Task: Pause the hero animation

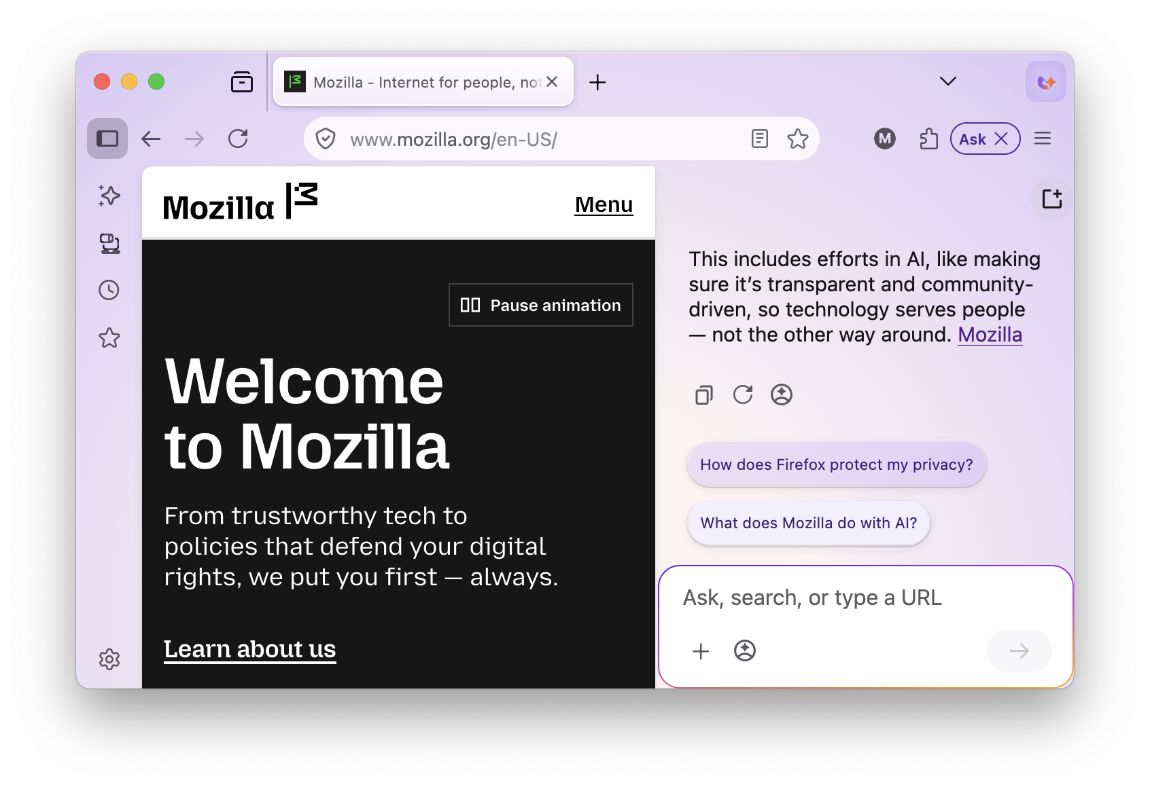Action: 541,306
